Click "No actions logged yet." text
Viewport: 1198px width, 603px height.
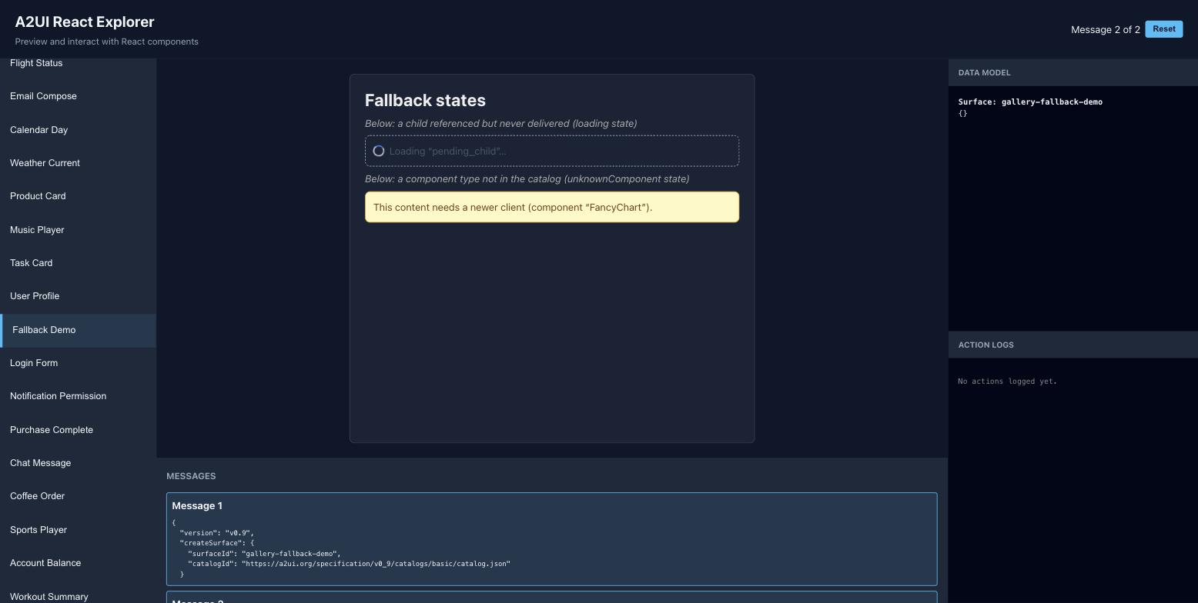(x=1007, y=381)
